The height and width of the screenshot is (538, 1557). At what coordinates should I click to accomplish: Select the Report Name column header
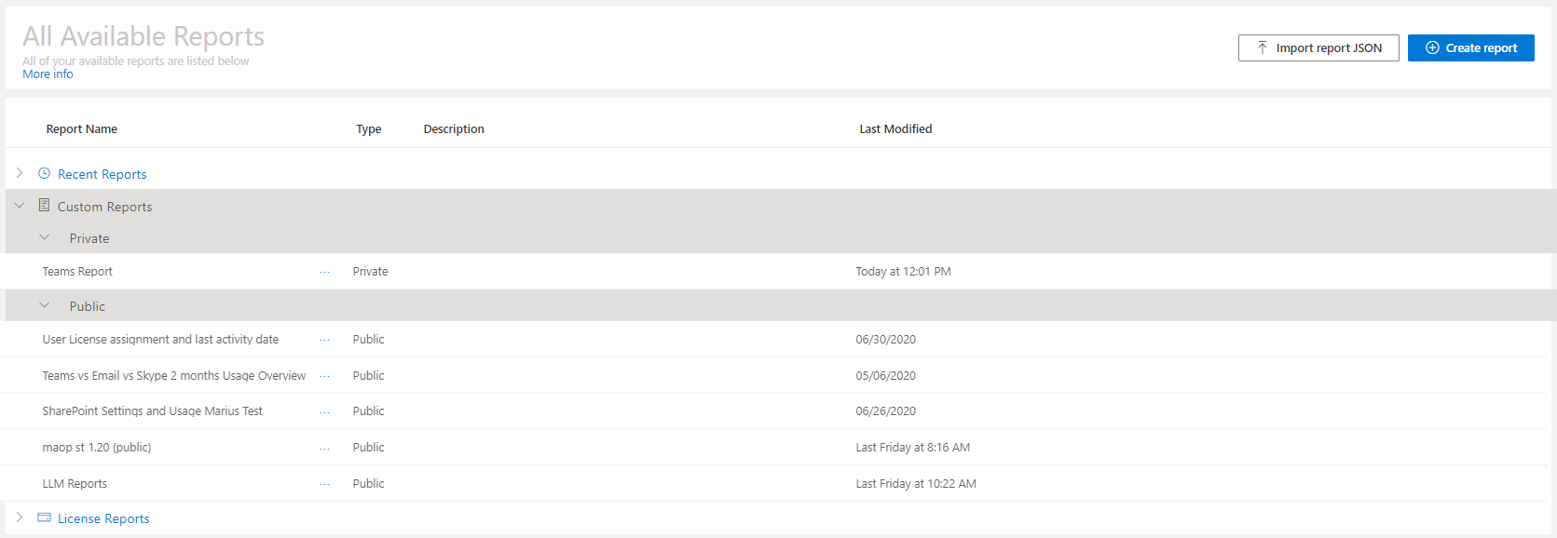click(82, 129)
